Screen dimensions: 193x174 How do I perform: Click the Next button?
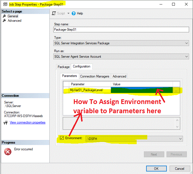click(x=154, y=154)
